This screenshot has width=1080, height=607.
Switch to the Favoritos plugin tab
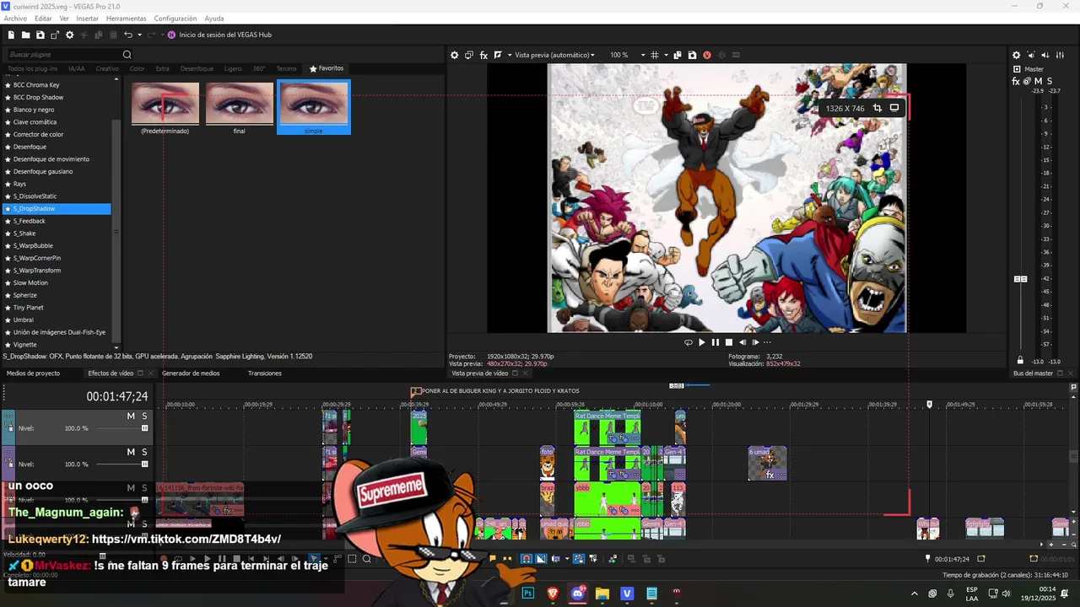(x=327, y=68)
